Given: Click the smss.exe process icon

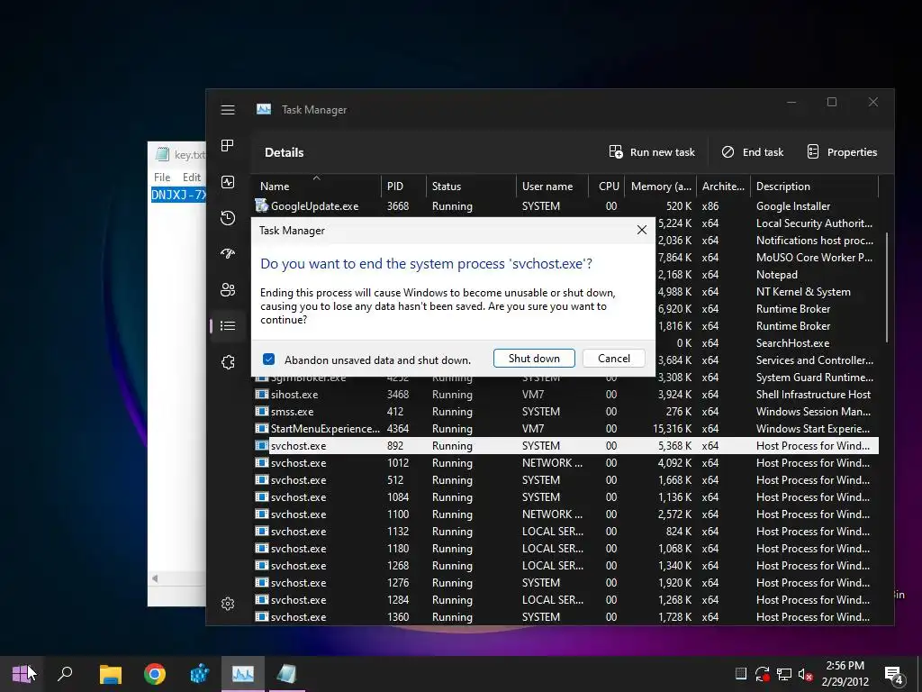Looking at the screenshot, I should (x=262, y=411).
